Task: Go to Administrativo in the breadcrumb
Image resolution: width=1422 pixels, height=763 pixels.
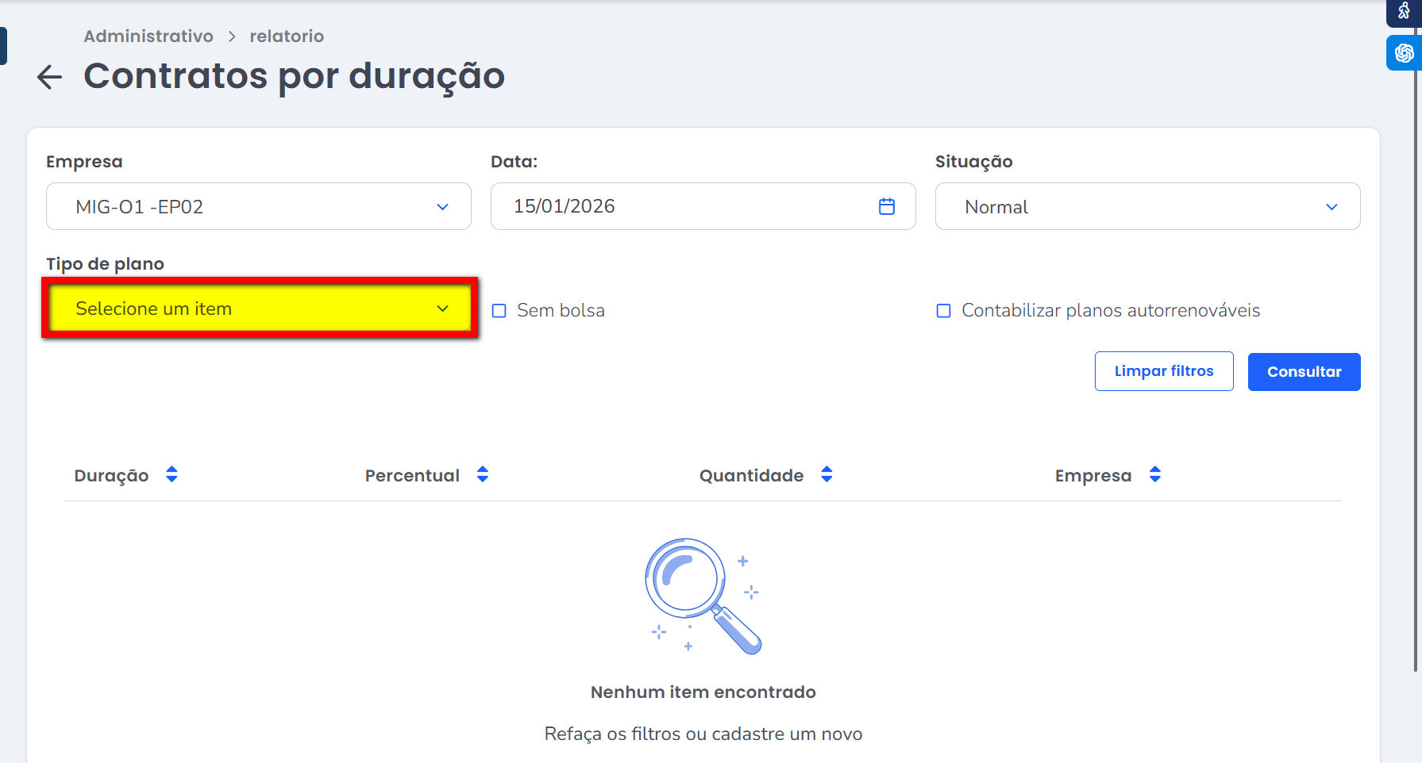Action: pos(148,36)
